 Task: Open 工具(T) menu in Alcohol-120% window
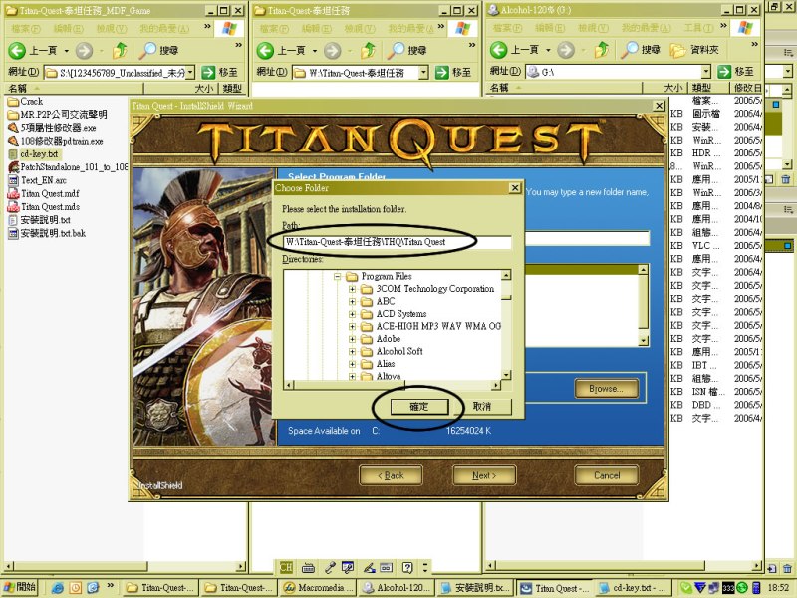pos(699,28)
